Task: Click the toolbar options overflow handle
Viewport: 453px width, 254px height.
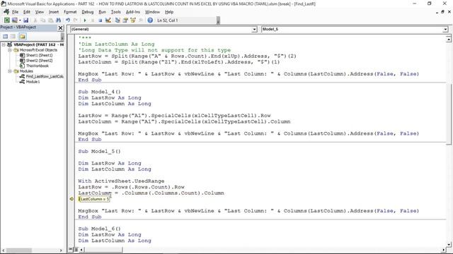Action: (x=218, y=20)
